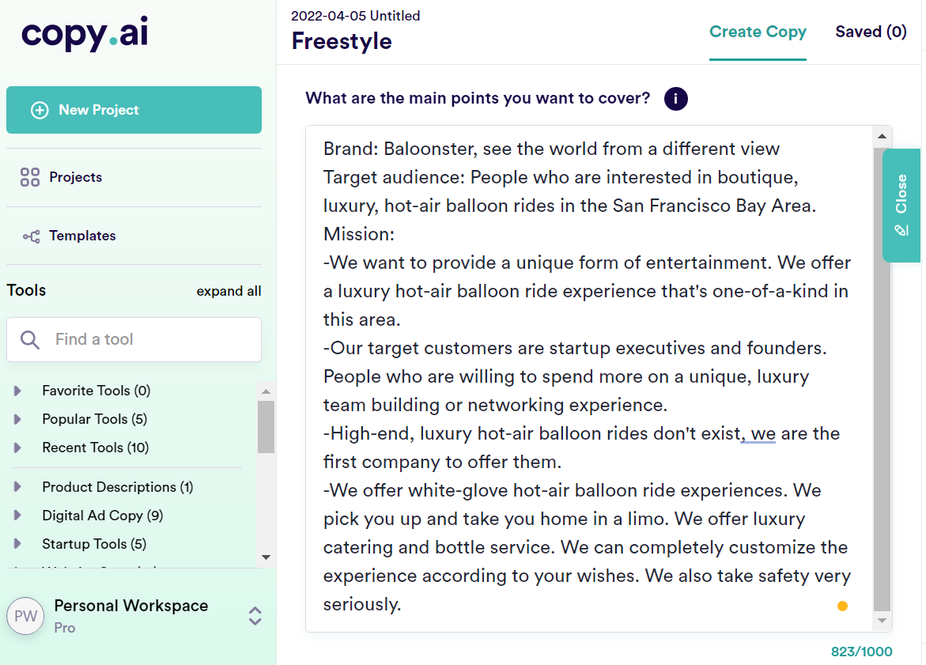Click the Find a tool search field
Image resolution: width=926 pixels, height=665 pixels.
click(x=134, y=339)
